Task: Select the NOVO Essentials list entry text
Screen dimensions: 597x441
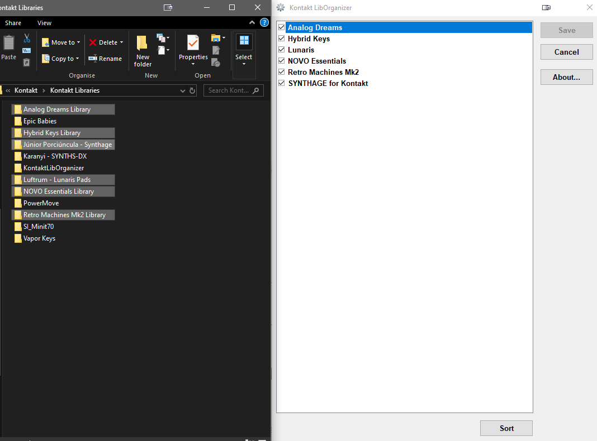Action: click(x=317, y=61)
